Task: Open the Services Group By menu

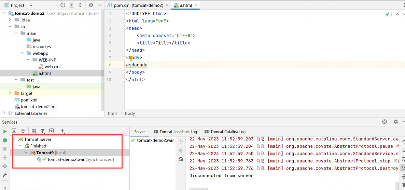Action: 34,131
